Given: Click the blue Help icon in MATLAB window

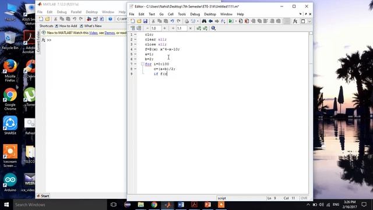Looking at the screenshot, I should pos(110,19).
